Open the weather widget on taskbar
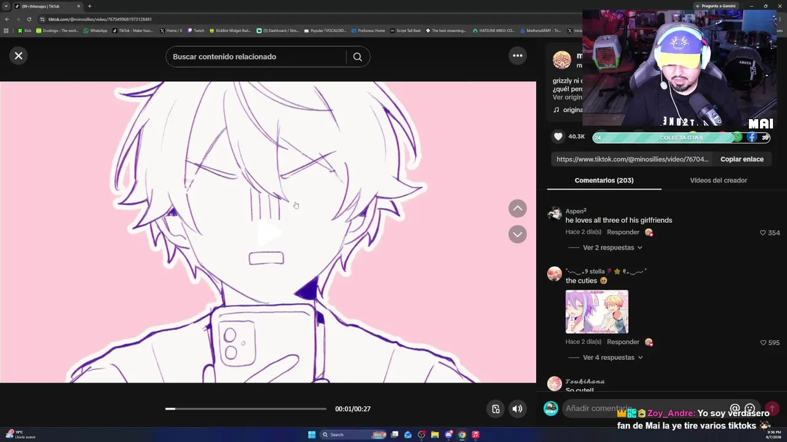 [x=20, y=435]
